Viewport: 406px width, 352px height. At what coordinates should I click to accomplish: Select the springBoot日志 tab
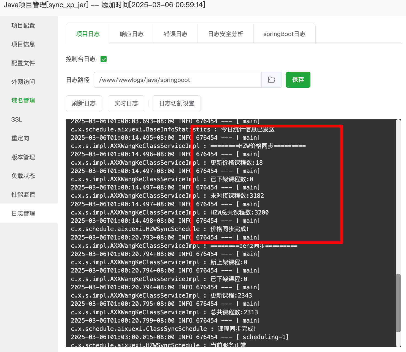284,34
